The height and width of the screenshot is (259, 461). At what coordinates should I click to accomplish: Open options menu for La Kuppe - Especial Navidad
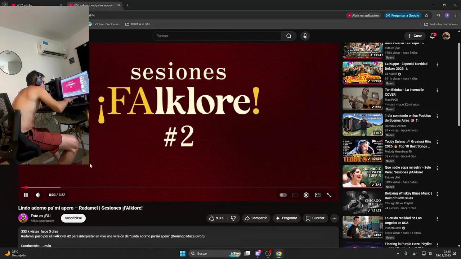tap(437, 65)
